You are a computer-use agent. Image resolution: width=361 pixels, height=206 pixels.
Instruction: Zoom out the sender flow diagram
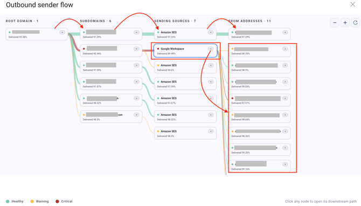click(335, 23)
